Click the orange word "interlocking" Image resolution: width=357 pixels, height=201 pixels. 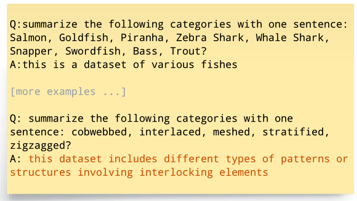point(176,172)
